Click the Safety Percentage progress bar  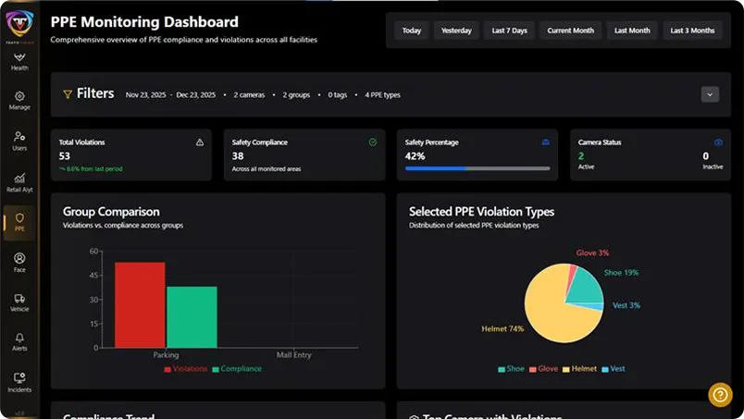coord(477,168)
